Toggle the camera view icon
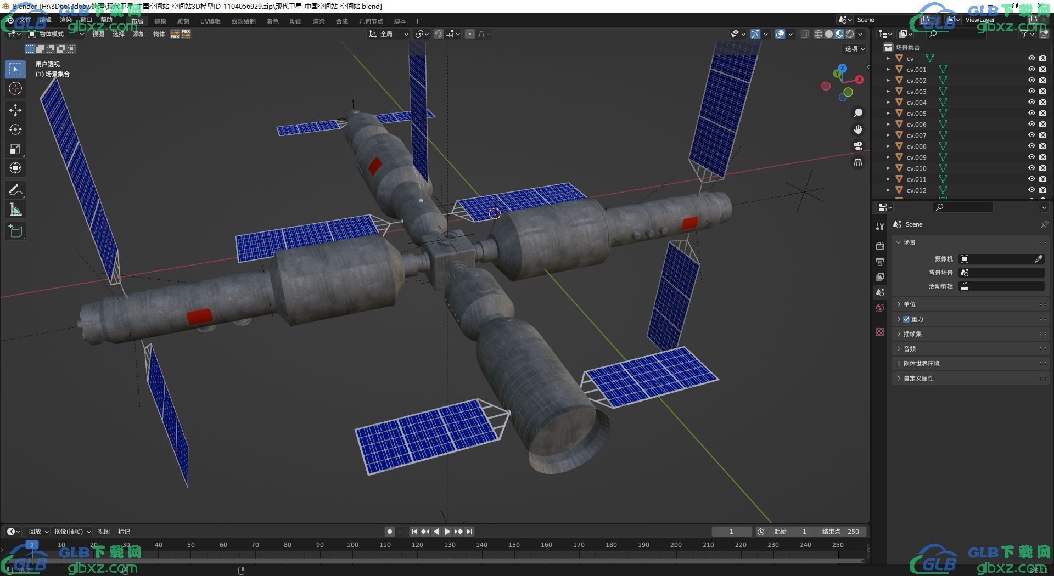The height and width of the screenshot is (576, 1054). point(857,146)
